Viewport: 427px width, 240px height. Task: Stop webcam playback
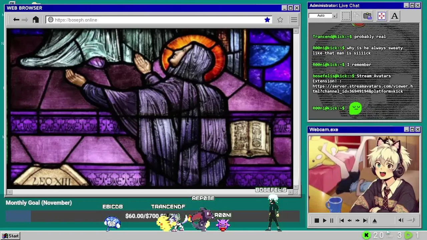(317, 220)
